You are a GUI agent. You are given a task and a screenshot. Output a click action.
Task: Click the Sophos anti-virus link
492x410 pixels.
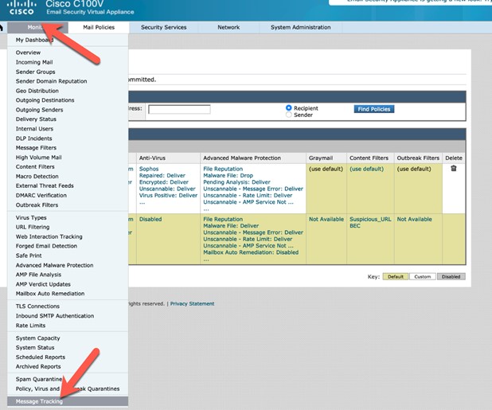pos(149,169)
